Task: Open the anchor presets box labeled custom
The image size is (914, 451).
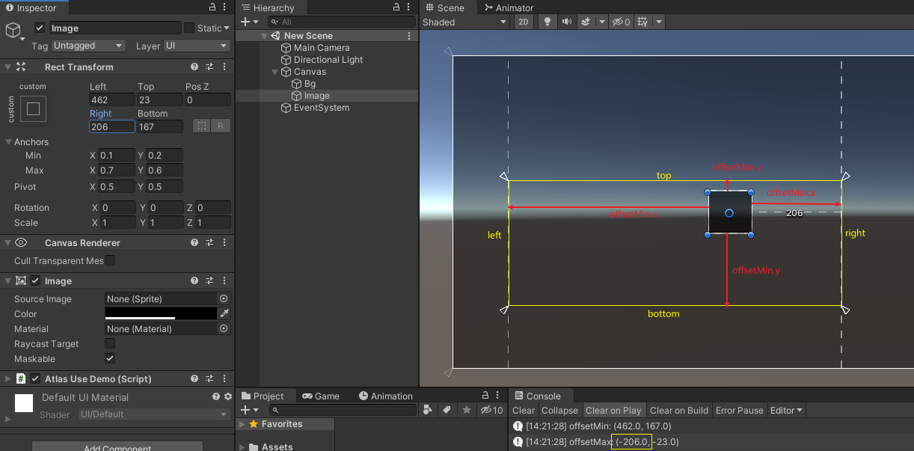Action: [x=33, y=109]
